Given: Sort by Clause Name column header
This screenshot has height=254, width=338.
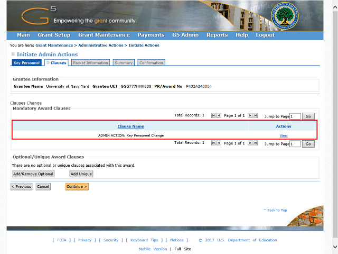Looking at the screenshot, I should pyautogui.click(x=130, y=126).
